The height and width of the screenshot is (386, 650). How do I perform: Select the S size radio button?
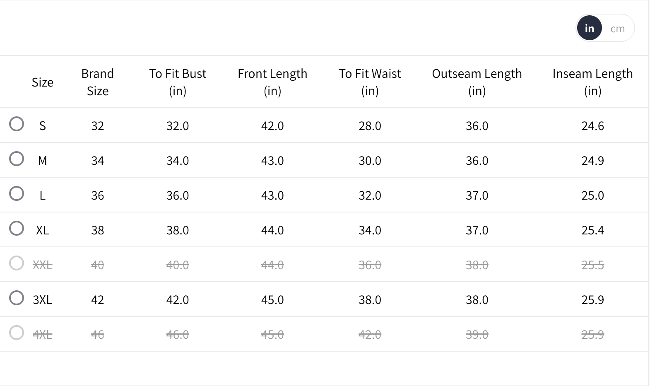[x=17, y=124]
